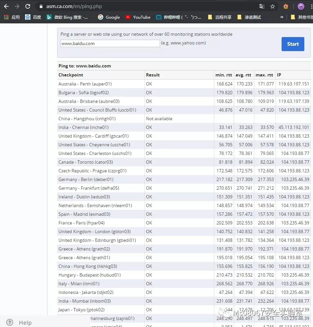Viewport: 313px width, 327px height.
Task: Click the browser back arrow
Action: (6, 6)
